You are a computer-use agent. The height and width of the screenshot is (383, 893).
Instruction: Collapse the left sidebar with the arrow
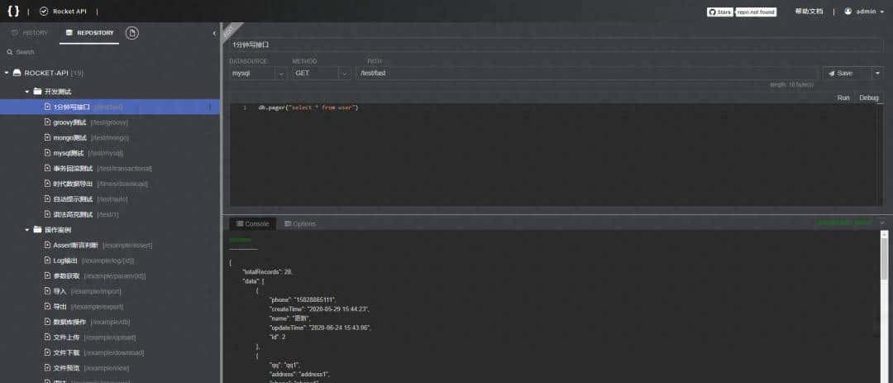click(214, 33)
